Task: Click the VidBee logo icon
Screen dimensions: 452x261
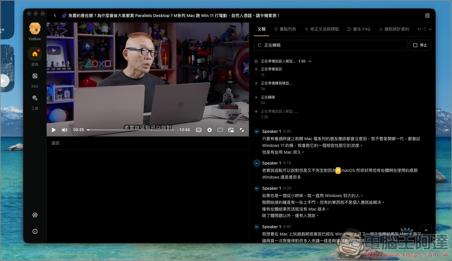Action: pos(35,28)
